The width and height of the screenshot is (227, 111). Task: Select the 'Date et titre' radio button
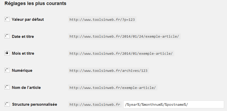[x=7, y=36]
